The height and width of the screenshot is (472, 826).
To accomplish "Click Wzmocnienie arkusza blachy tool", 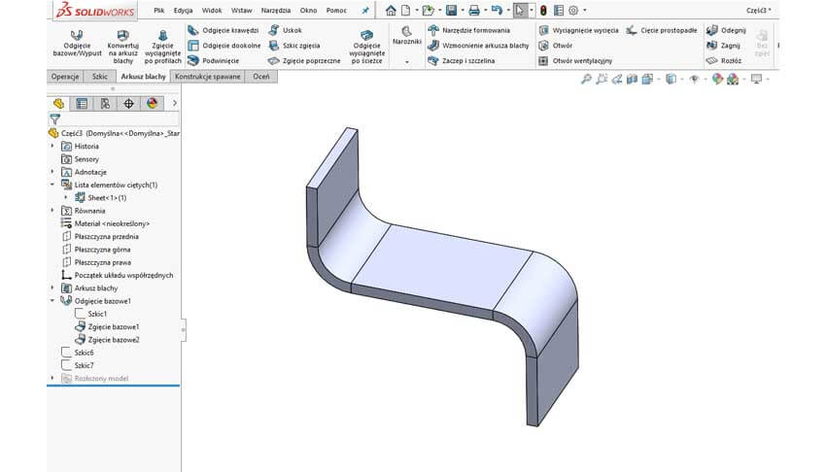I will [478, 46].
